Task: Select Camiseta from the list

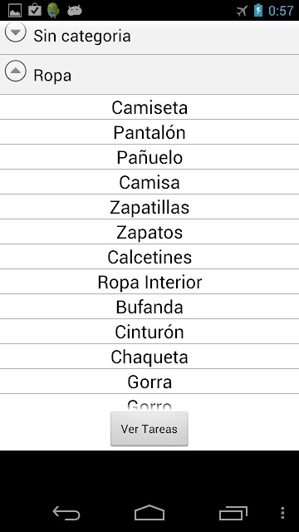Action: pos(149,107)
